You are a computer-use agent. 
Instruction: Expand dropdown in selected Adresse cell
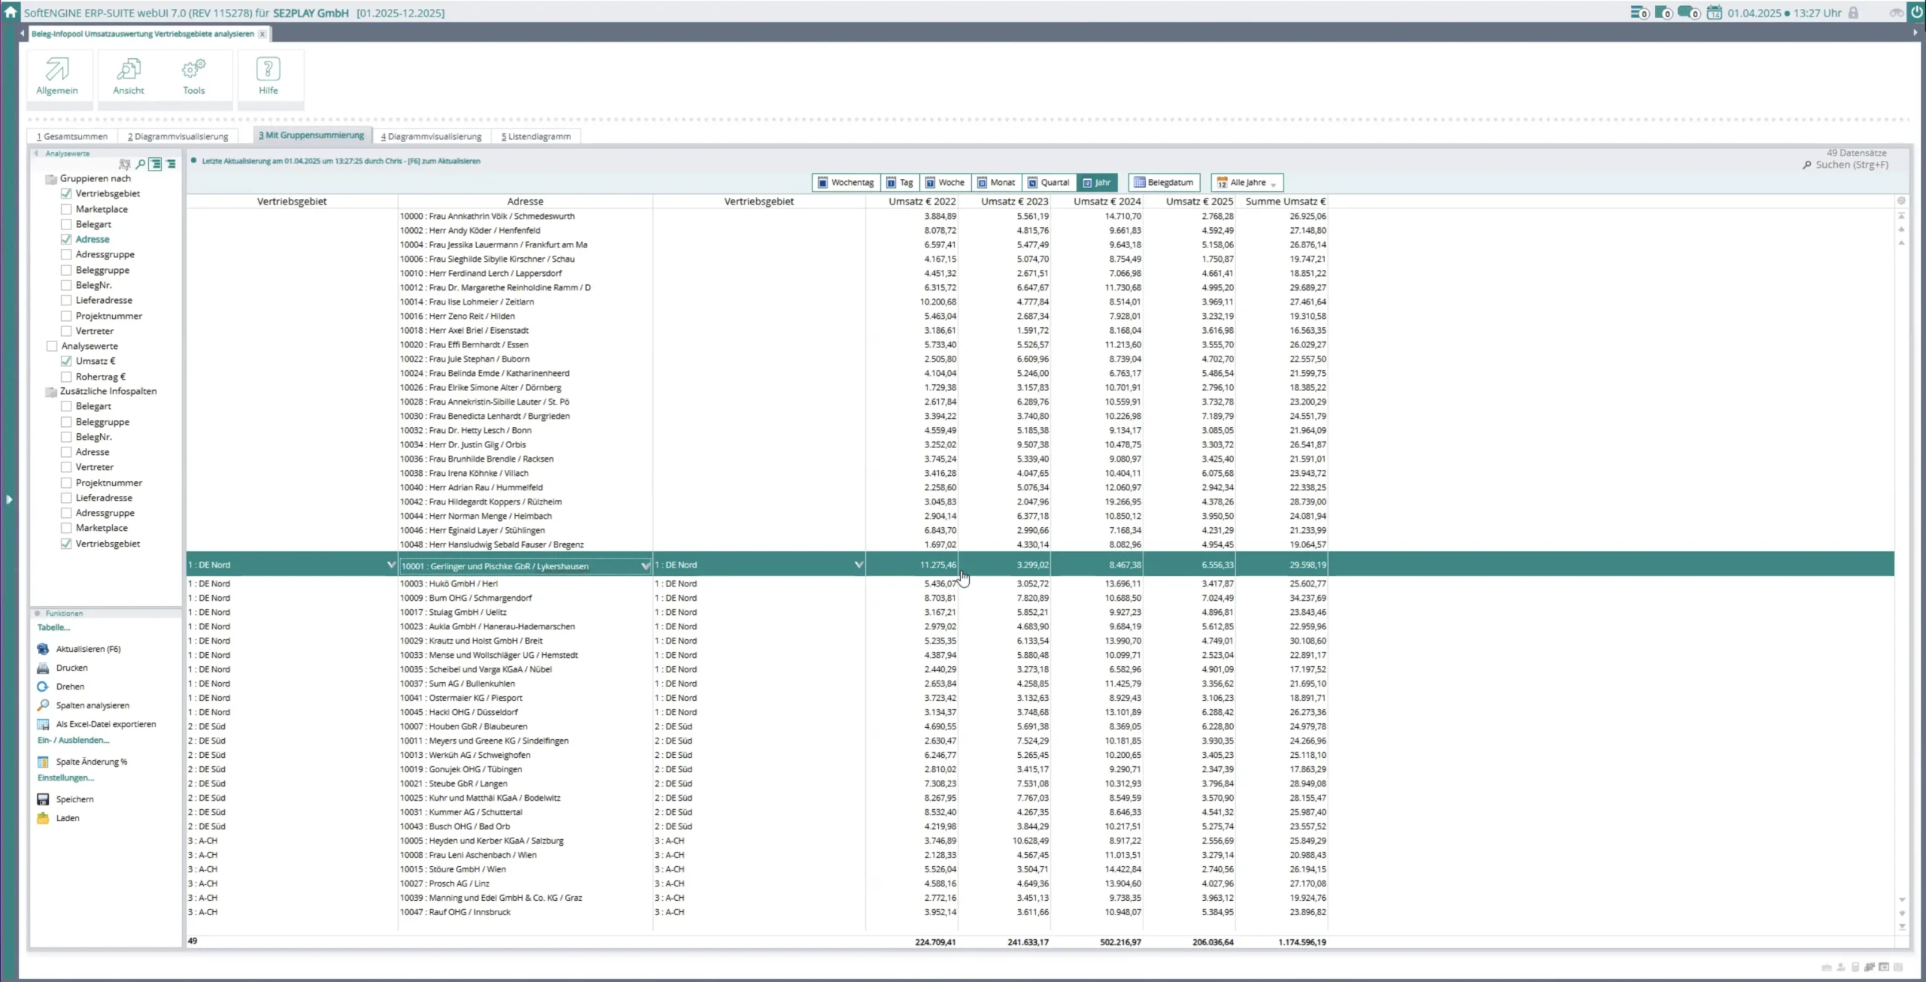(645, 565)
